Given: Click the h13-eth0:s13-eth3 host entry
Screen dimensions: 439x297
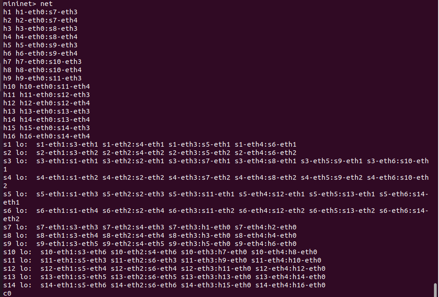Looking at the screenshot, I should pyautogui.click(x=55, y=111).
